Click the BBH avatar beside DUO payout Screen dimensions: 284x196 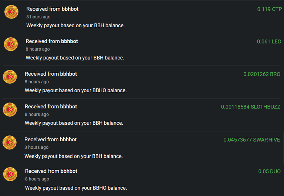(x=10, y=174)
